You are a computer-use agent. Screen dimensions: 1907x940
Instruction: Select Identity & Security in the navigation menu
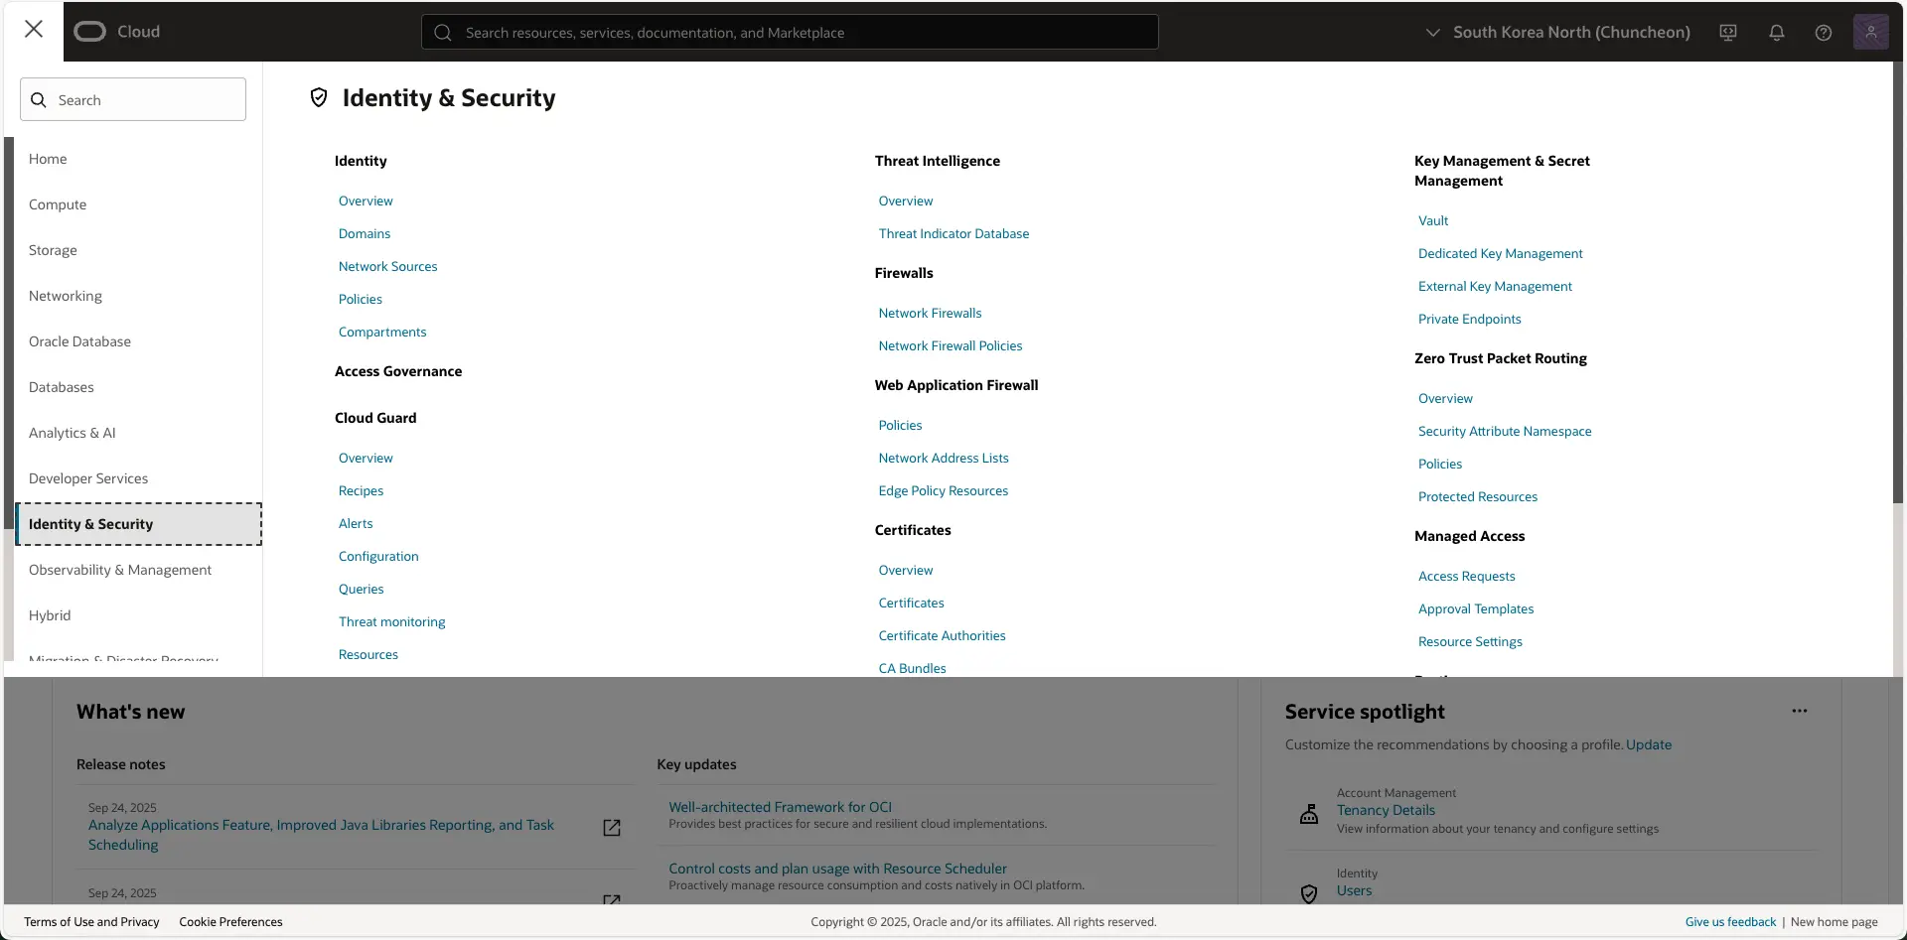point(139,524)
